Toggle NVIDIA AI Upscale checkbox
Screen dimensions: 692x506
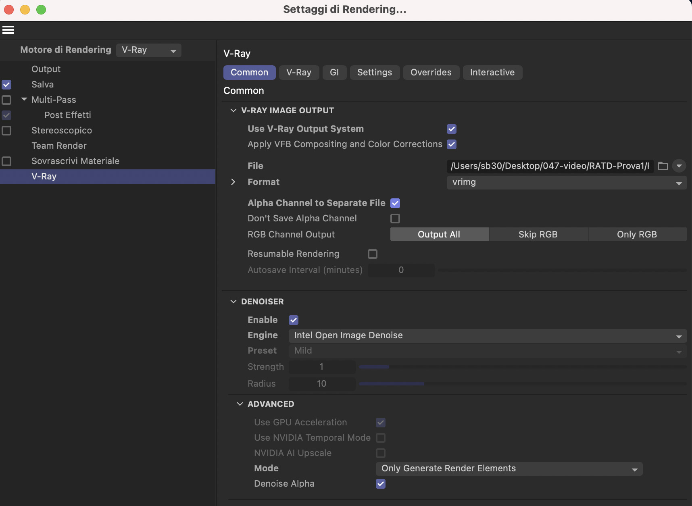tap(381, 453)
